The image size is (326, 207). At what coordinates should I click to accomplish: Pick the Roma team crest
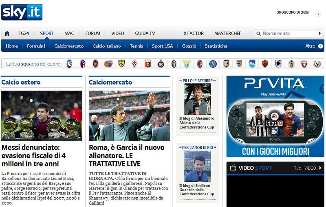pos(265,64)
